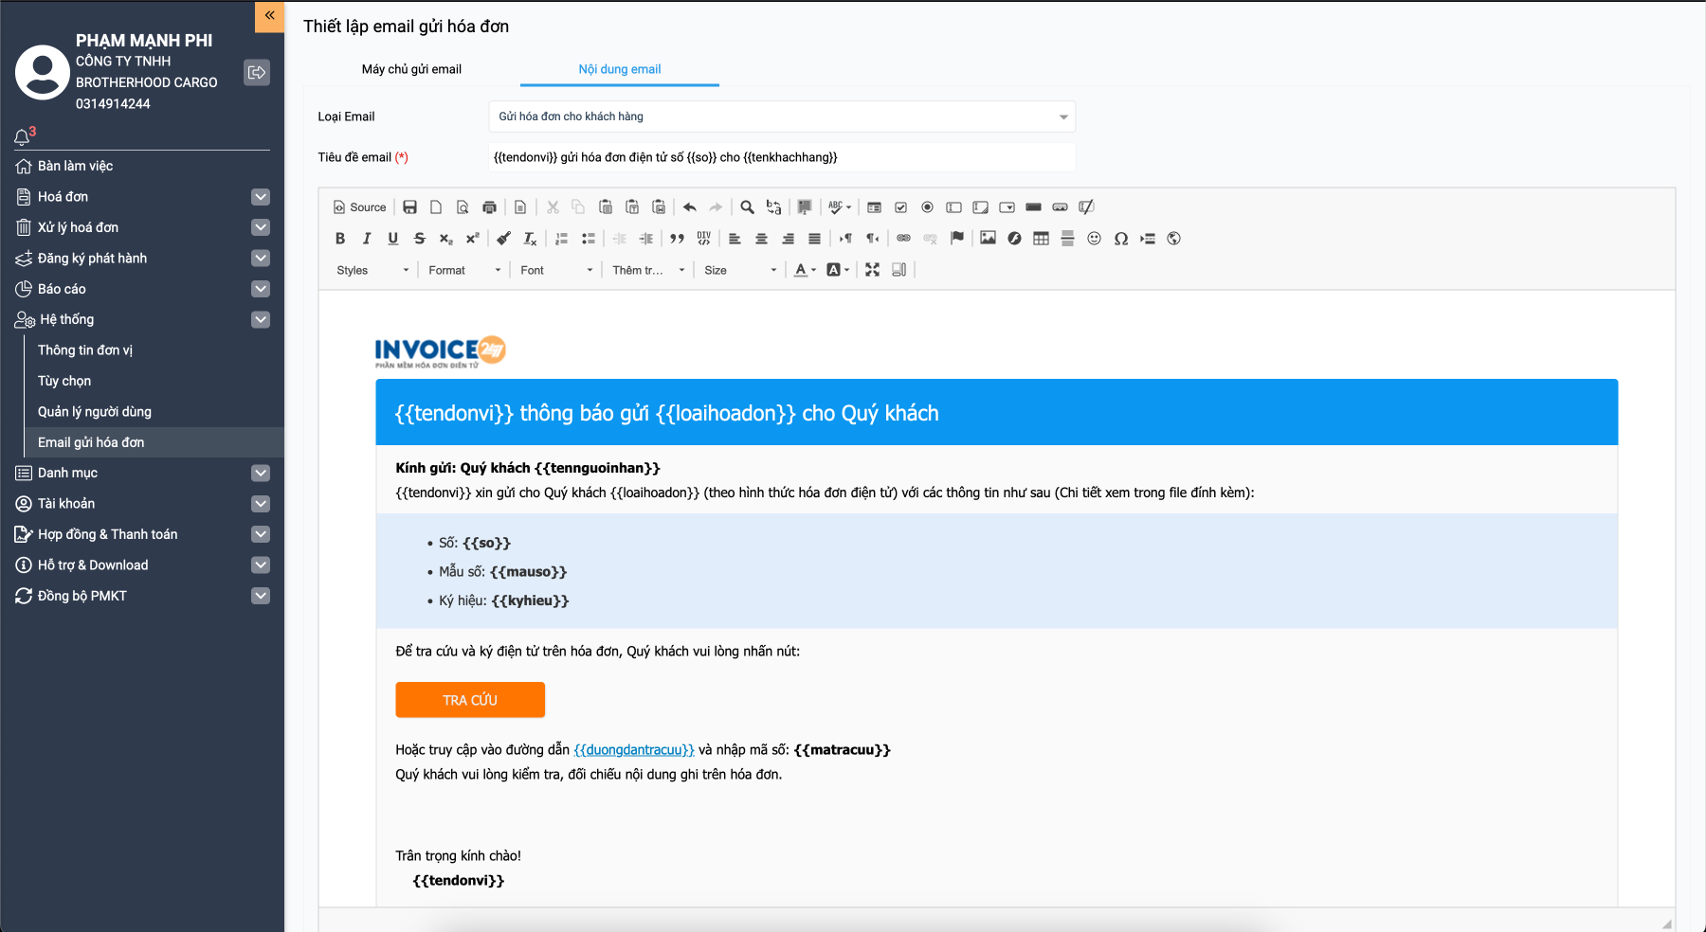Collapse the sidebar with orange arrow button
The height and width of the screenshot is (932, 1706).
[x=269, y=16]
